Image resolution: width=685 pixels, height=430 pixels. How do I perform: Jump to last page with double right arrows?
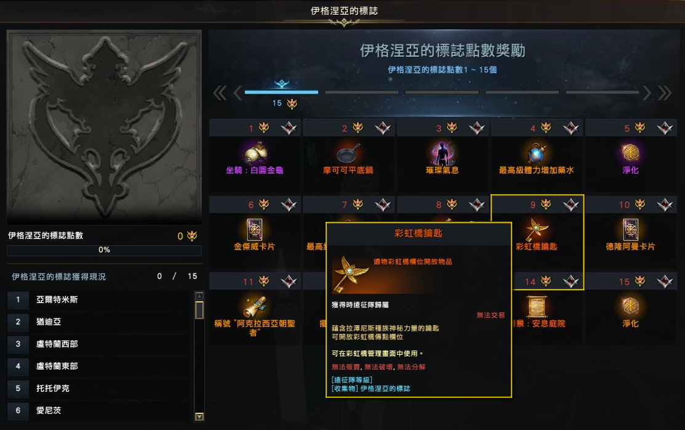pos(665,92)
